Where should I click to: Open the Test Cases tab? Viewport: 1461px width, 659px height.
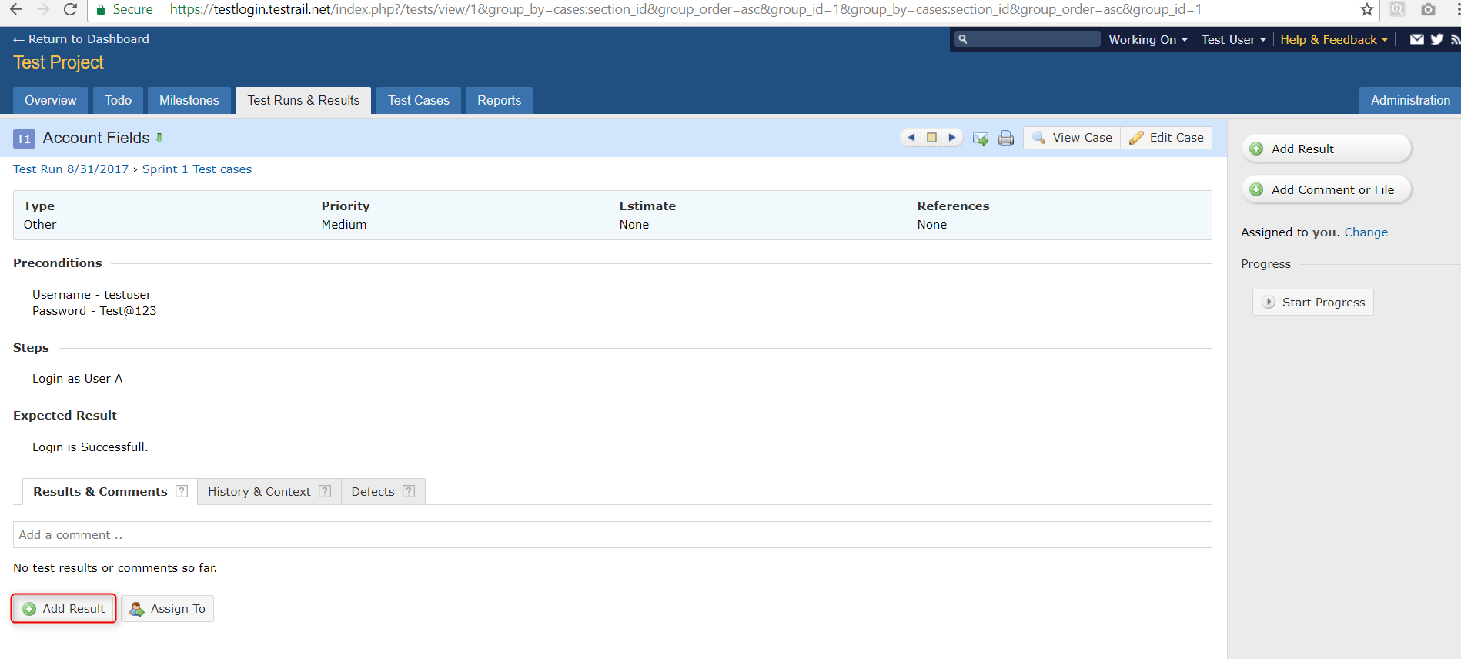coord(419,100)
